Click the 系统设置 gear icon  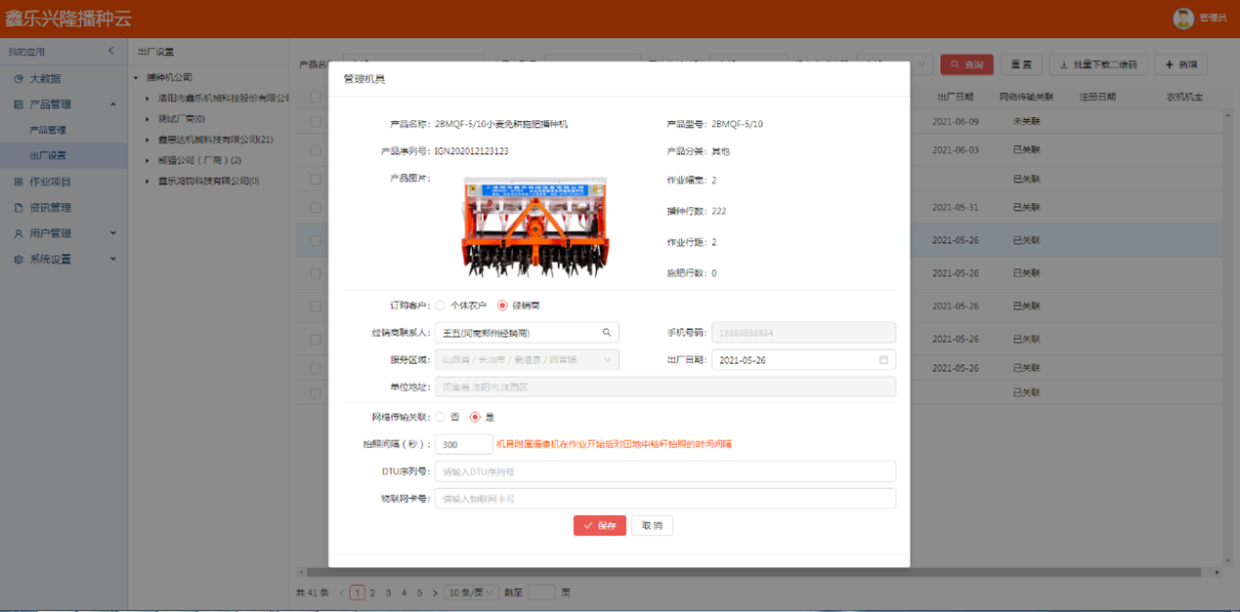coord(19,260)
